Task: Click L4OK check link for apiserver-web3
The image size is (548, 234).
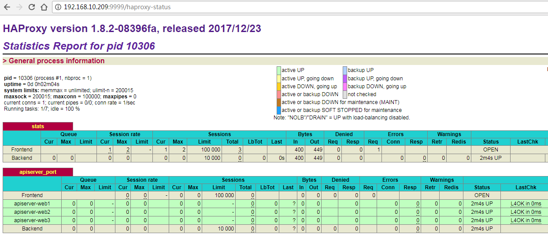Action: coord(526,220)
